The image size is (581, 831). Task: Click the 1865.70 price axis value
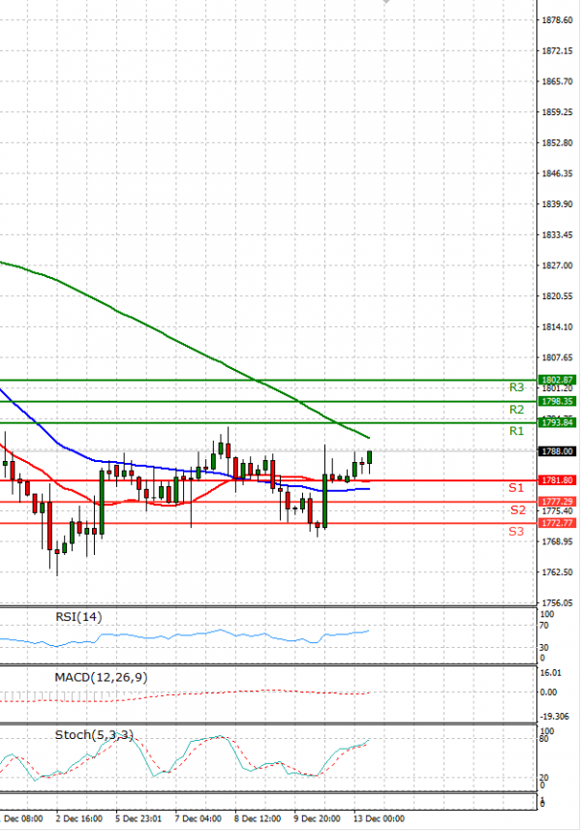(x=557, y=81)
